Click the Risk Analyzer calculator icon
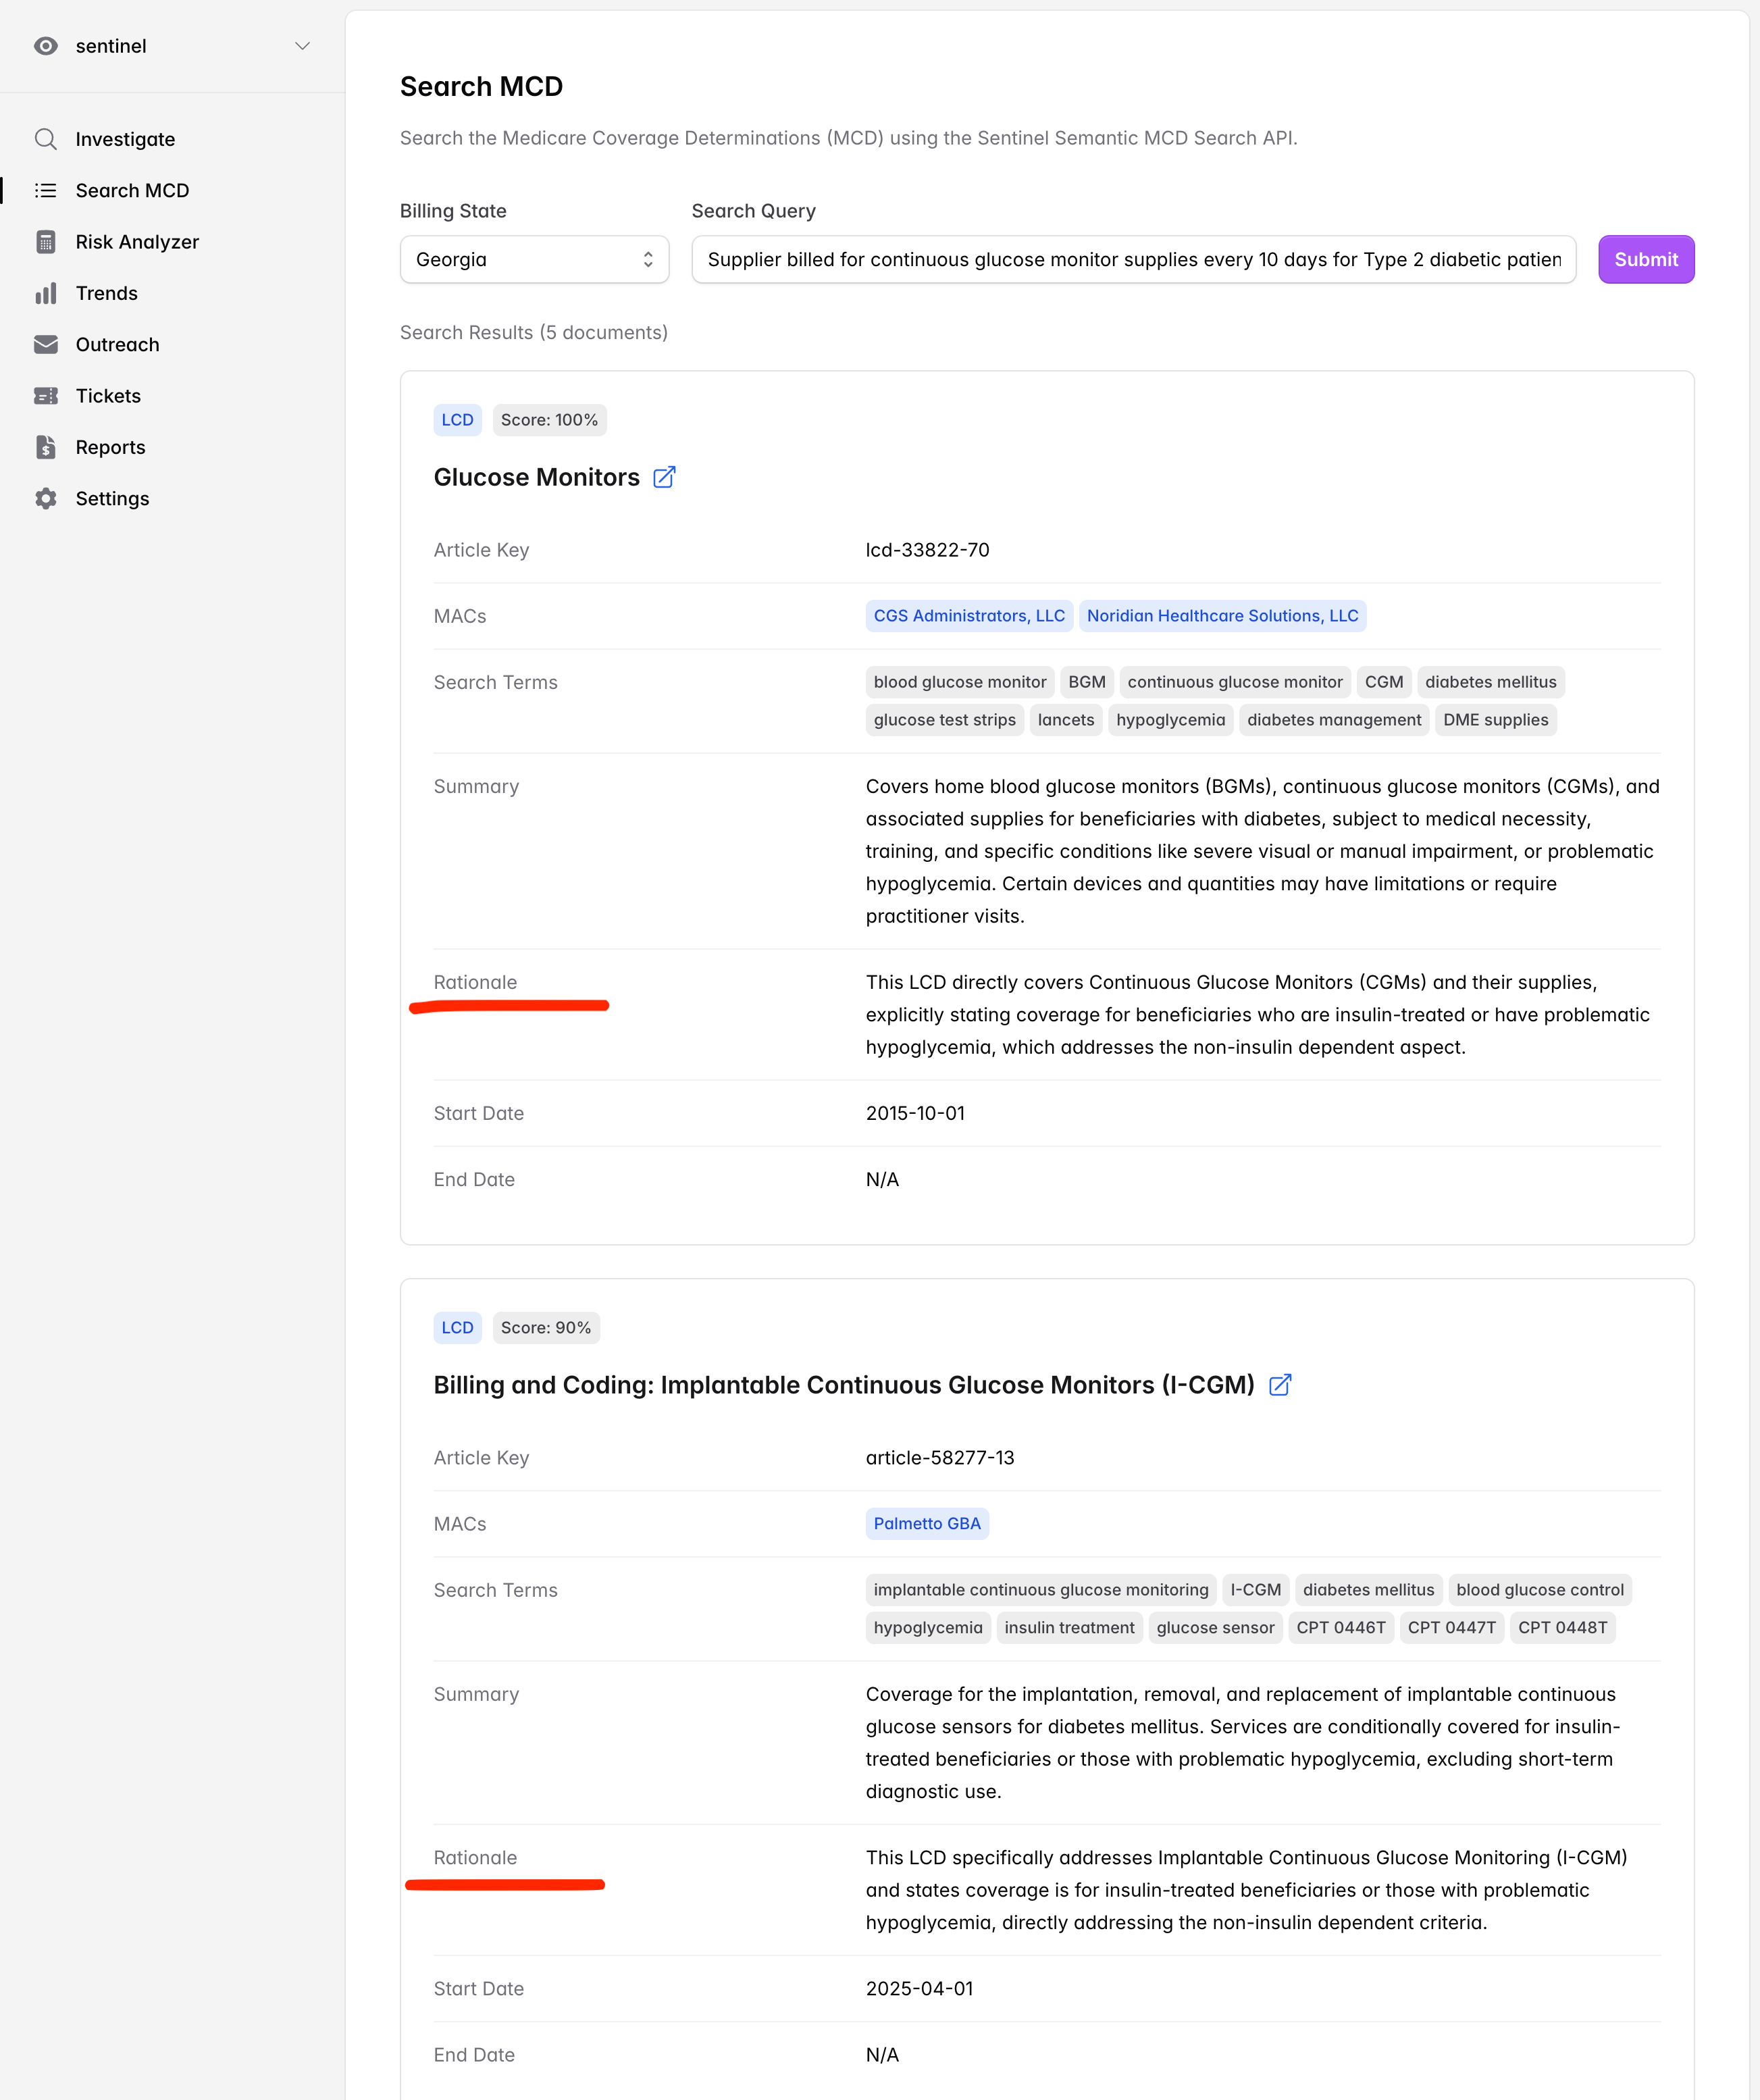The image size is (1760, 2100). [x=45, y=242]
